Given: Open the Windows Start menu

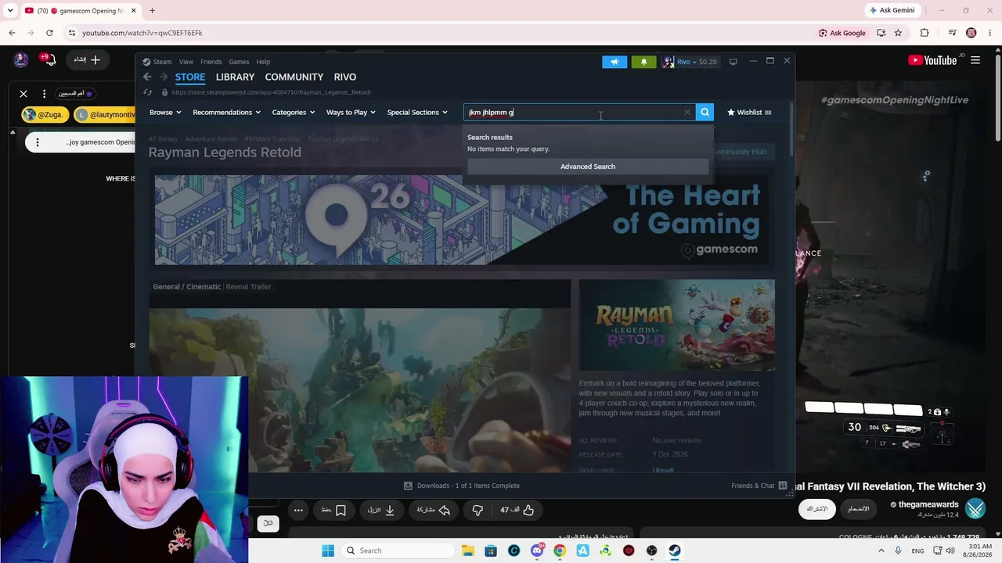Looking at the screenshot, I should pyautogui.click(x=327, y=550).
